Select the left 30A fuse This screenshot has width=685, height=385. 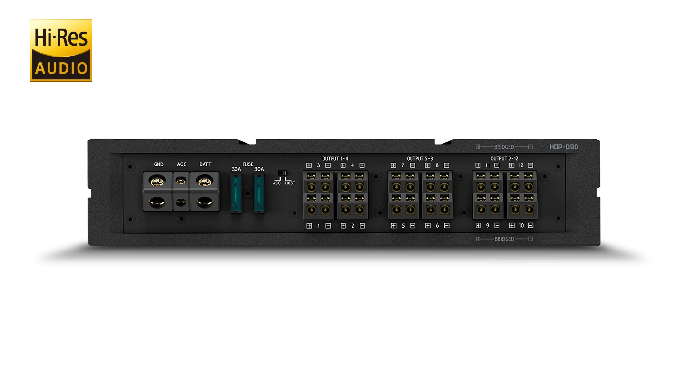pyautogui.click(x=235, y=193)
